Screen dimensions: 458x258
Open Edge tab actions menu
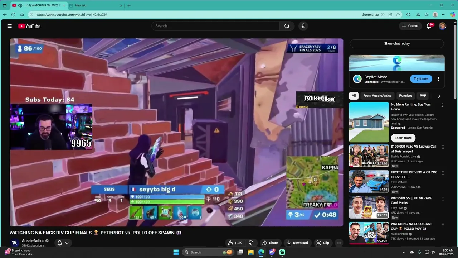tap(5, 5)
